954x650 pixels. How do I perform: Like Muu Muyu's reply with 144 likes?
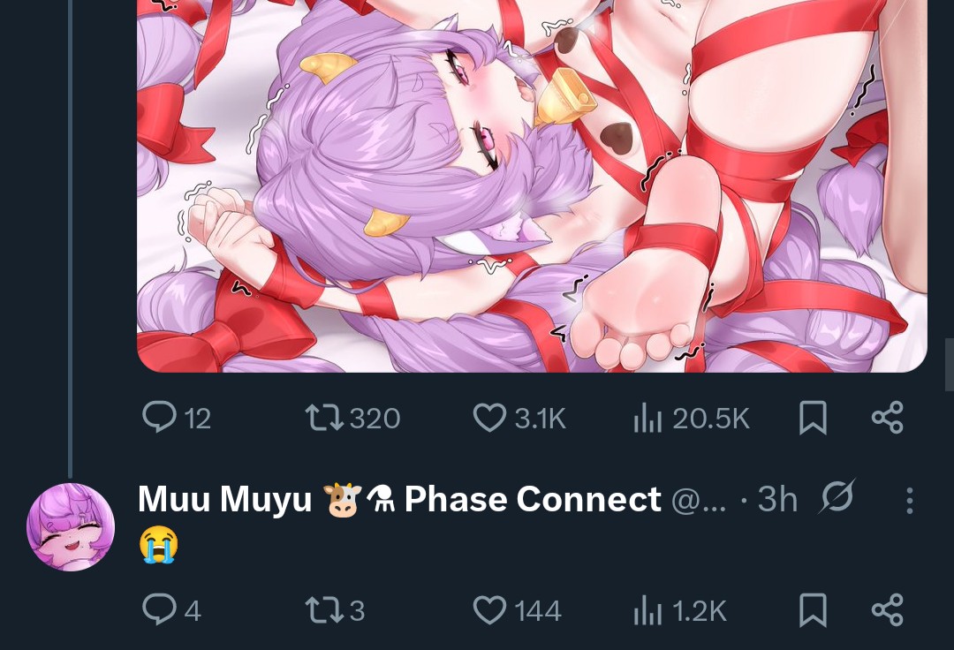517,610
